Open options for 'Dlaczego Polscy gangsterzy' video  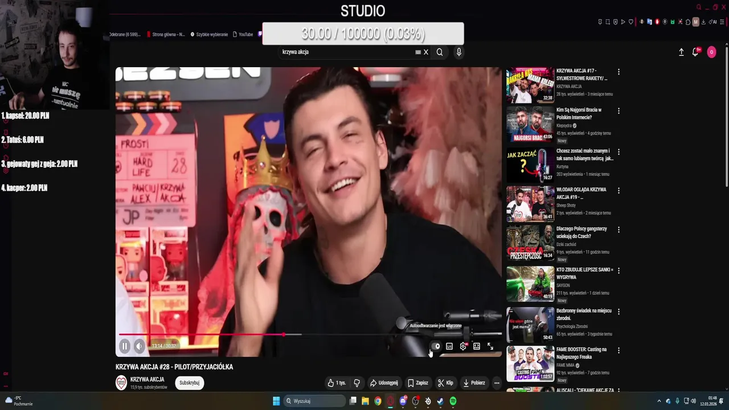619,229
